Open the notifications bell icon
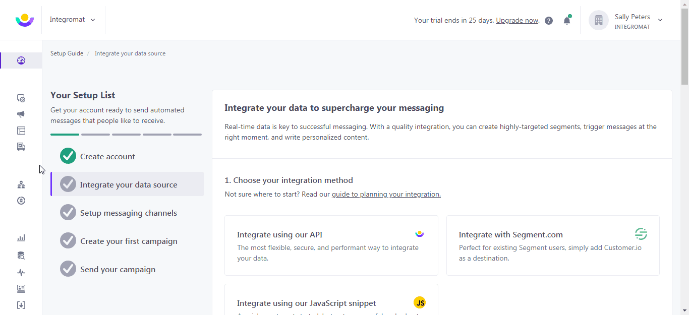 [x=567, y=20]
